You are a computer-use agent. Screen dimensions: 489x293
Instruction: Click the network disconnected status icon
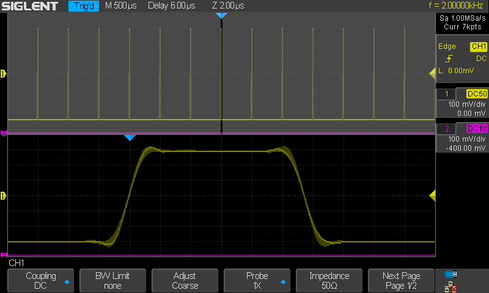pyautogui.click(x=450, y=287)
